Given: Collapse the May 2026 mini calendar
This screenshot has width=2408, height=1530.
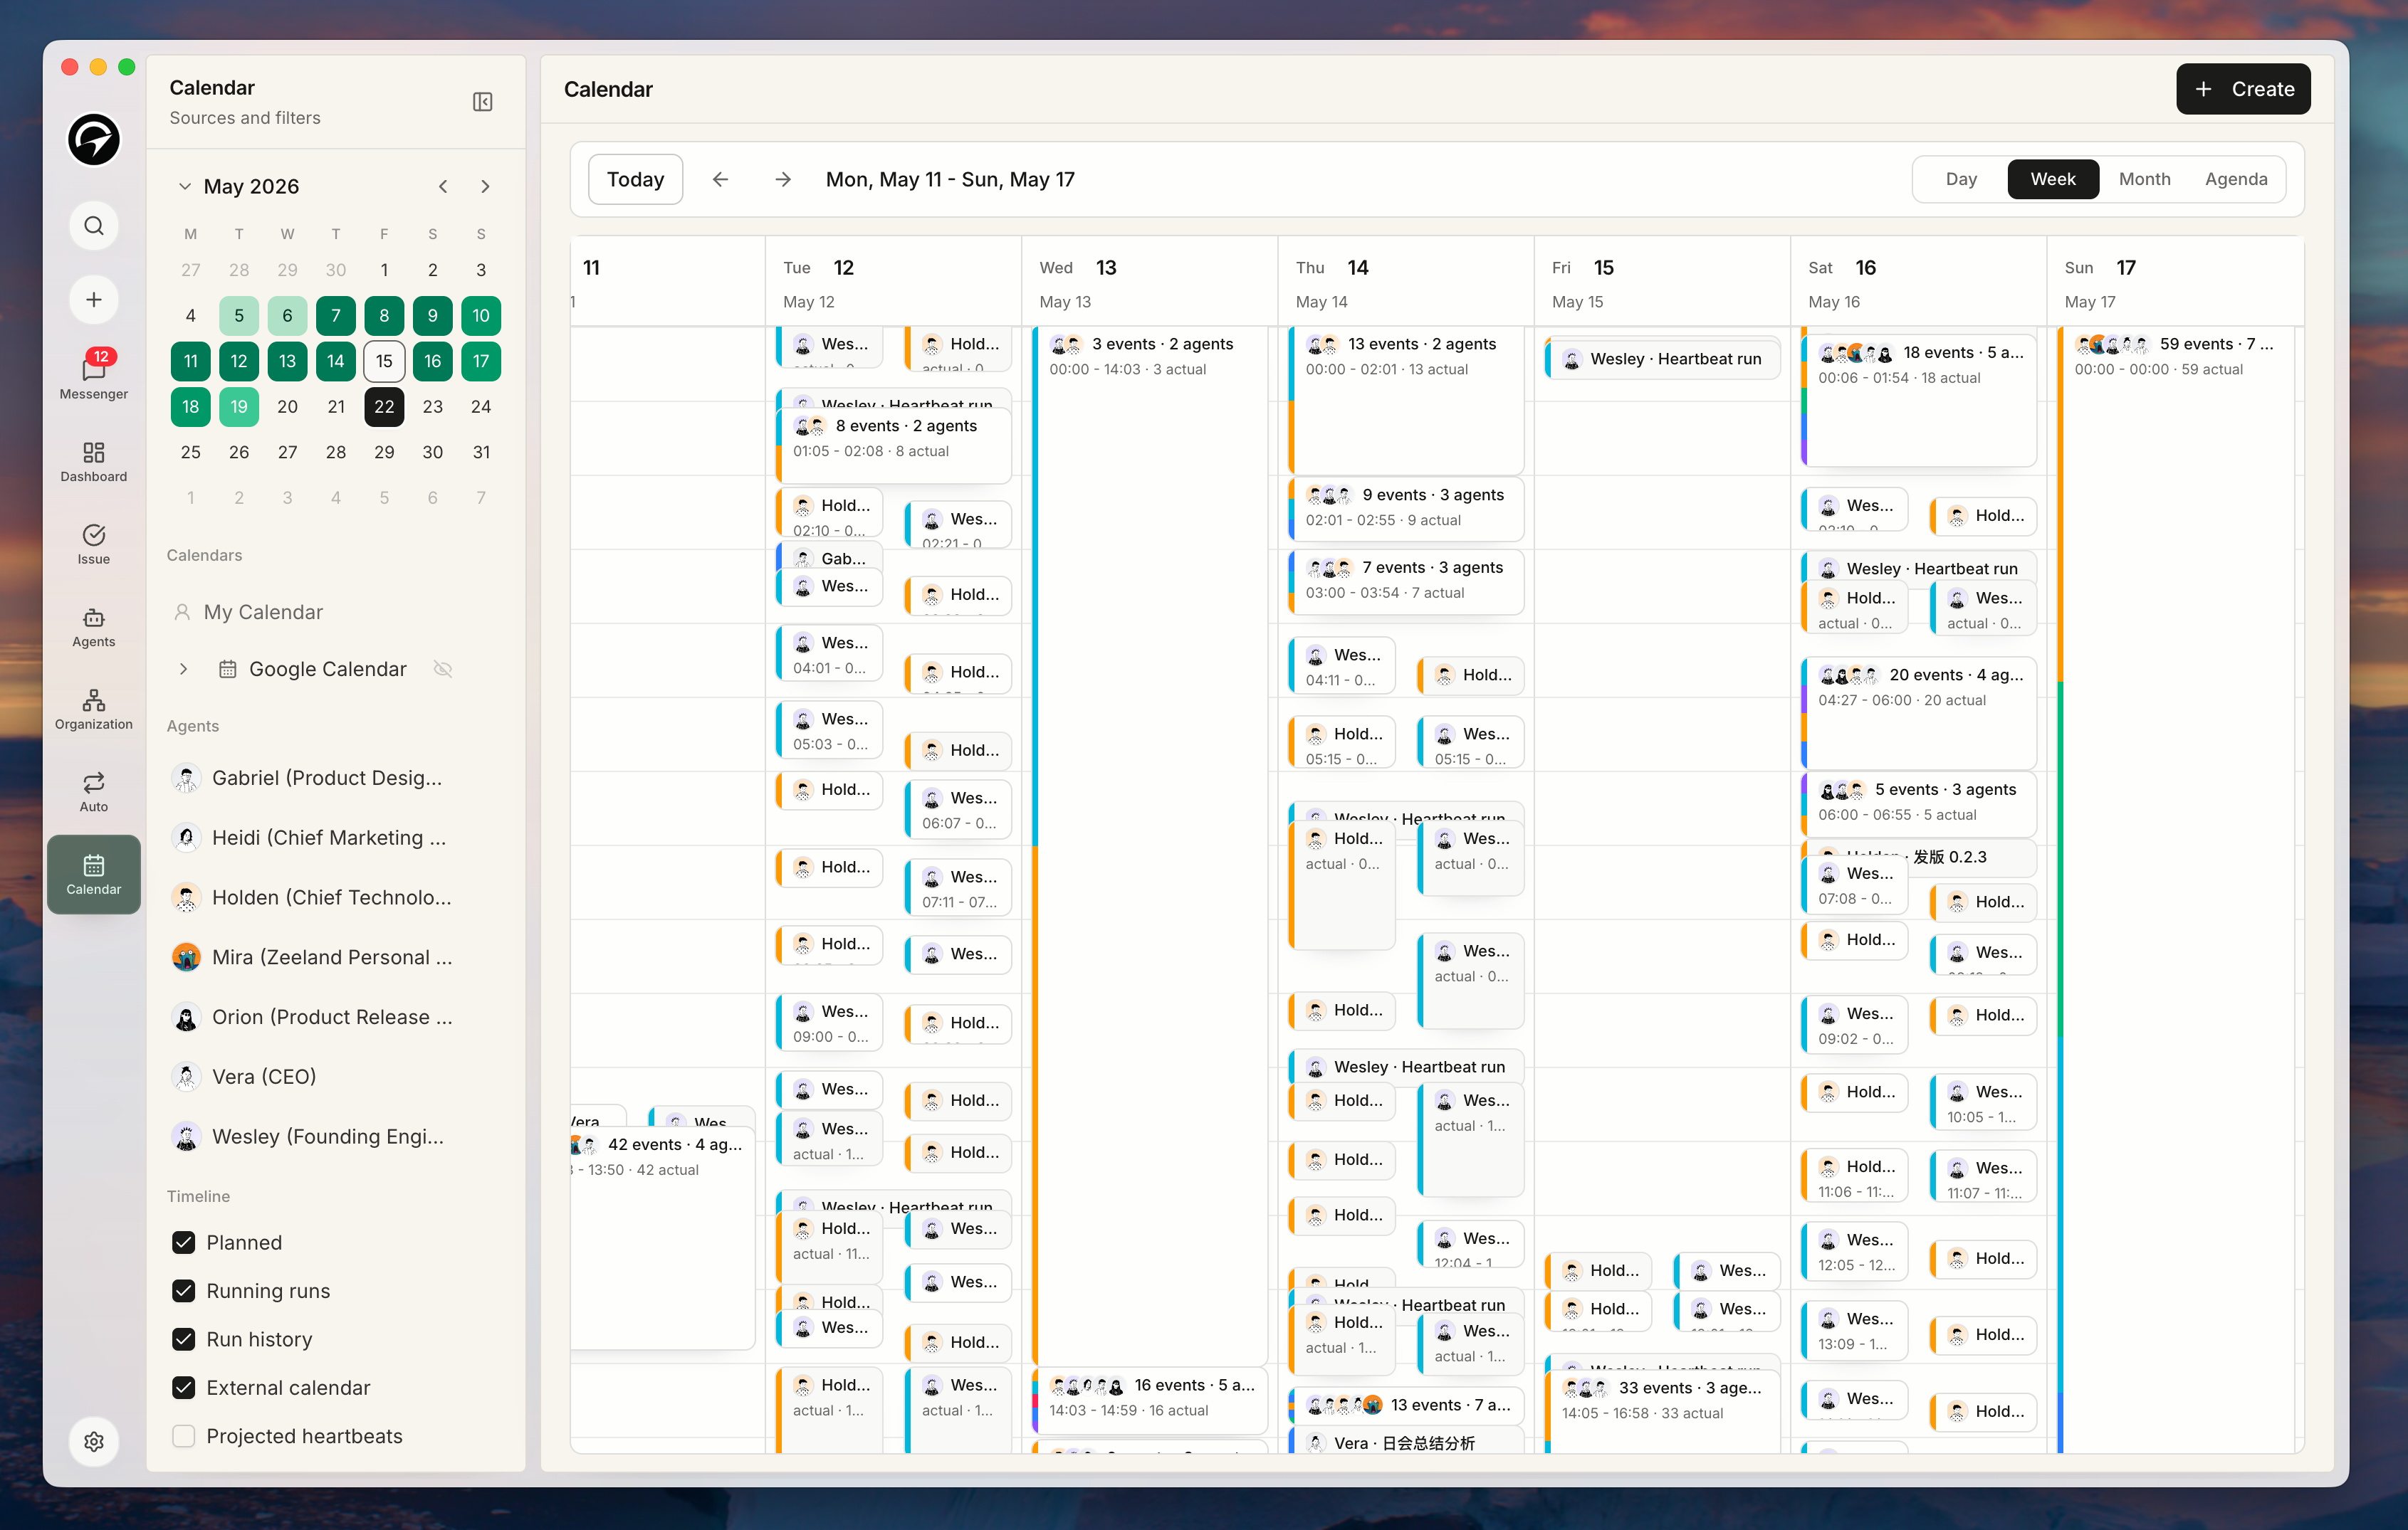Looking at the screenshot, I should click(x=184, y=186).
